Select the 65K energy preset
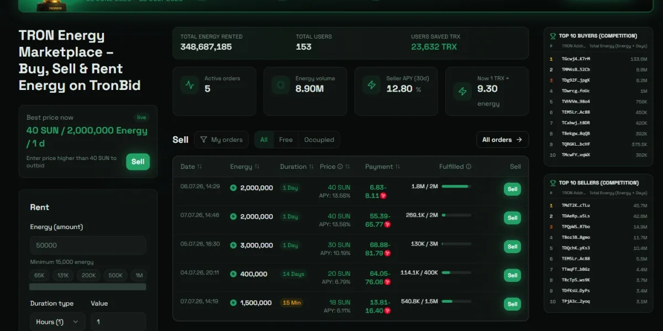Image resolution: width=663 pixels, height=331 pixels. (x=39, y=275)
